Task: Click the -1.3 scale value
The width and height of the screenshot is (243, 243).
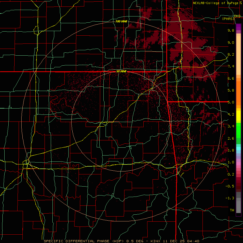Action: (230, 198)
